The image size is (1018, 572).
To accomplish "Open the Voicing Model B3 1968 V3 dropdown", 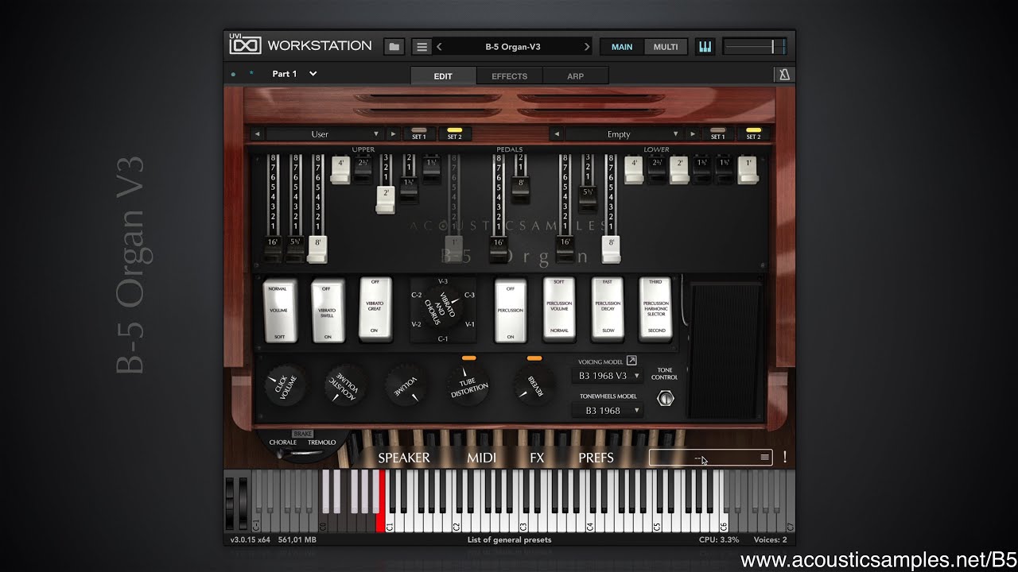I will click(608, 376).
